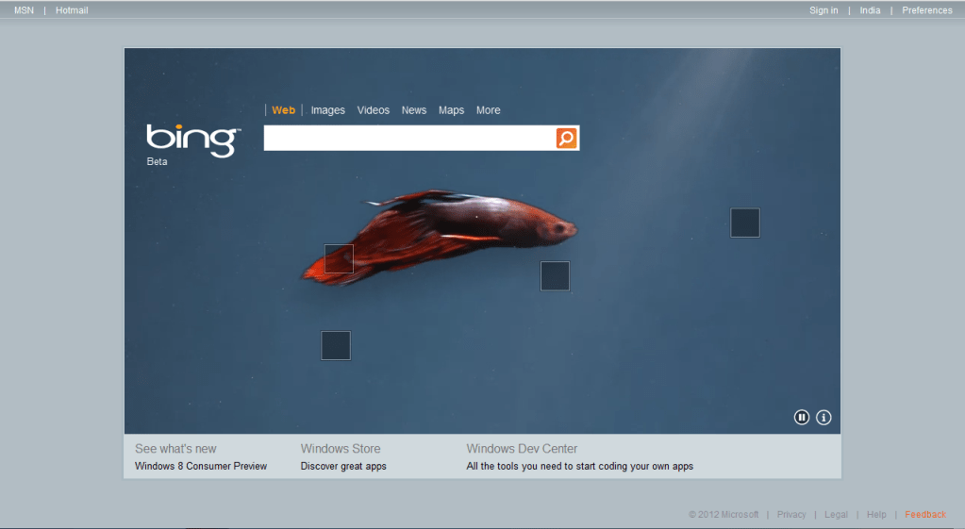
Task: Go to MSN link in top bar
Action: pyautogui.click(x=24, y=10)
